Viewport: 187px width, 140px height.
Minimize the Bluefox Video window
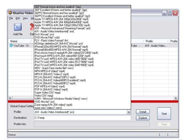164,13
